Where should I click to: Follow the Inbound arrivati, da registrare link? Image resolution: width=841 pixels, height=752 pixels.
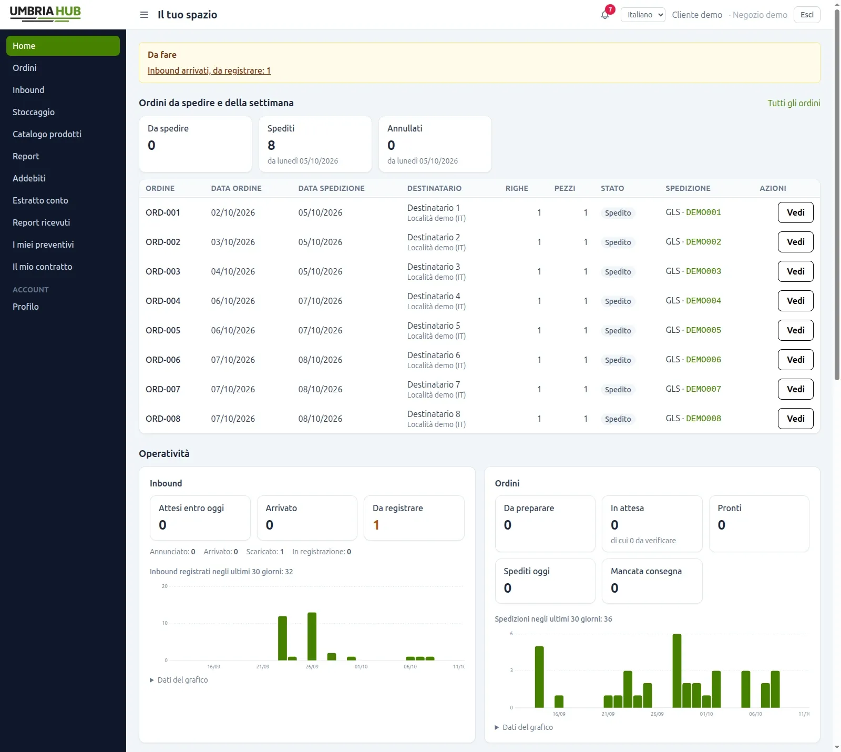click(209, 70)
